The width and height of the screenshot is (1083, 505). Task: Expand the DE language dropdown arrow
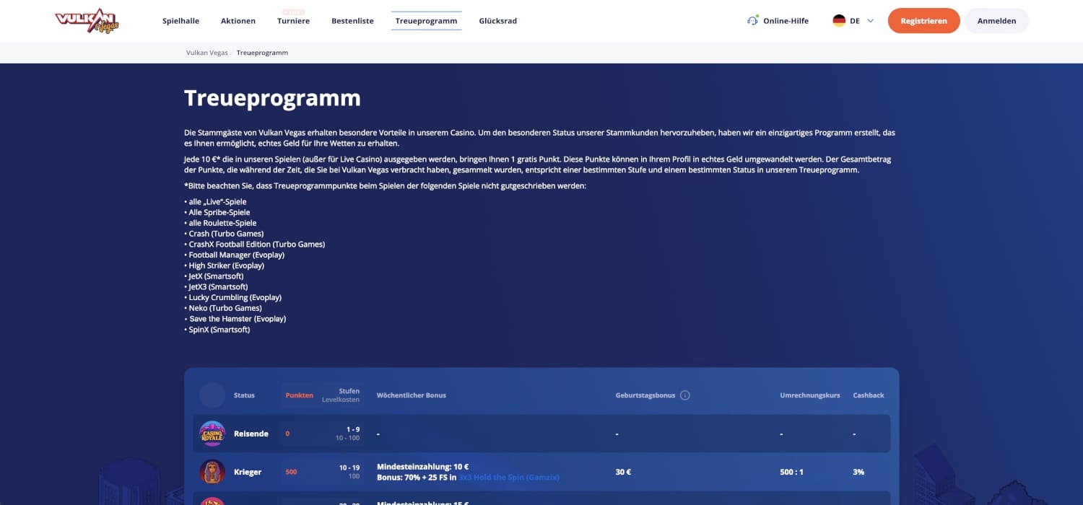870,21
